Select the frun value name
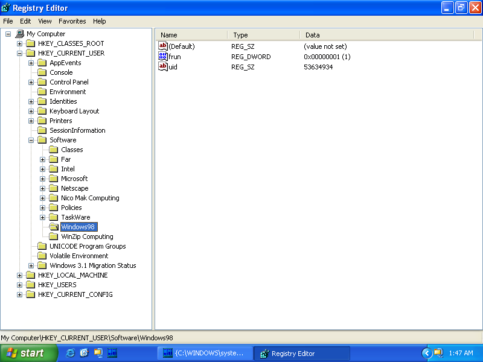Viewport: 483px width, 362px height. point(174,57)
